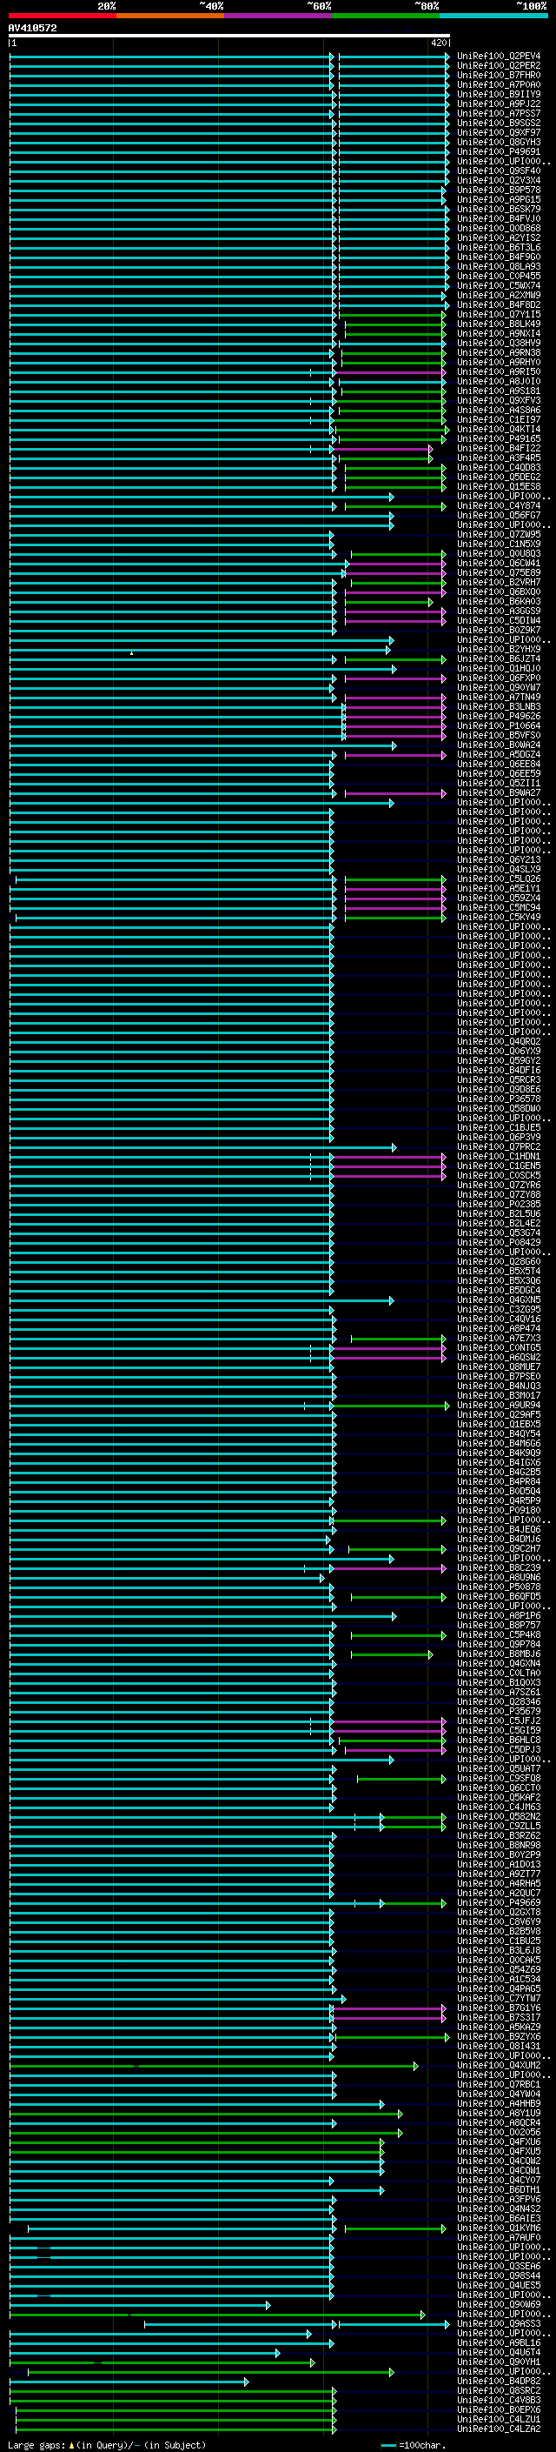The height and width of the screenshot is (2452, 556).
Task: Select label UniRef100_Q6P3V9
Action: 499,1138
